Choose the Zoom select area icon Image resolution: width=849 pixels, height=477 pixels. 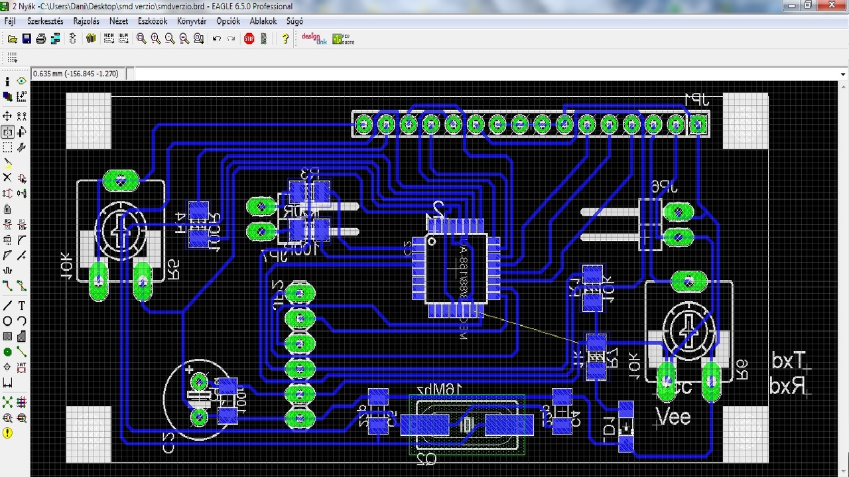click(x=199, y=39)
